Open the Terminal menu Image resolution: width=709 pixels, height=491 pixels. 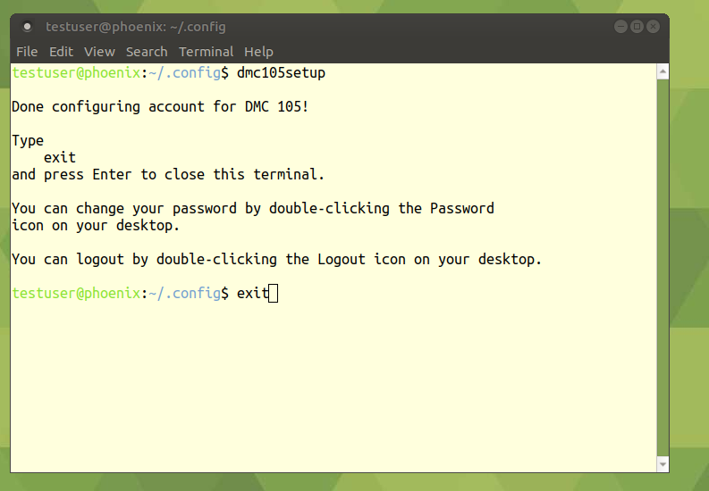point(206,52)
